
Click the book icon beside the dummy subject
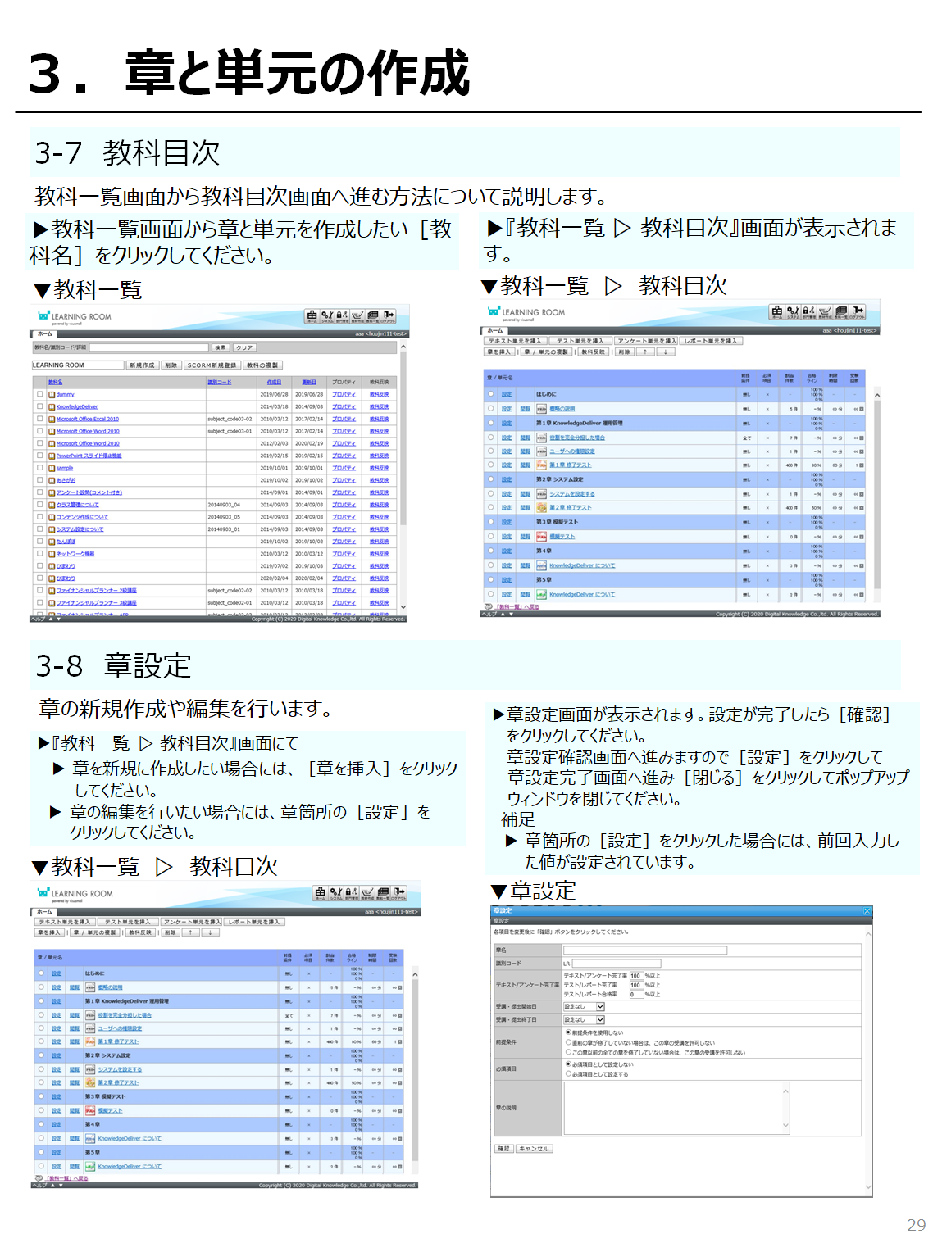pos(52,395)
